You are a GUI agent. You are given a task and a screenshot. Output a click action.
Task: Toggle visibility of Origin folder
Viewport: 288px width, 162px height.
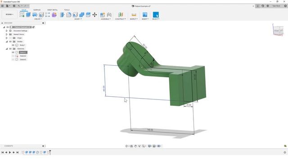(x=10, y=38)
